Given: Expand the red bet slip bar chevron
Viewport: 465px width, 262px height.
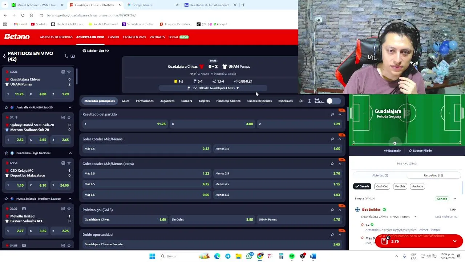Looking at the screenshot, I should 455,241.
